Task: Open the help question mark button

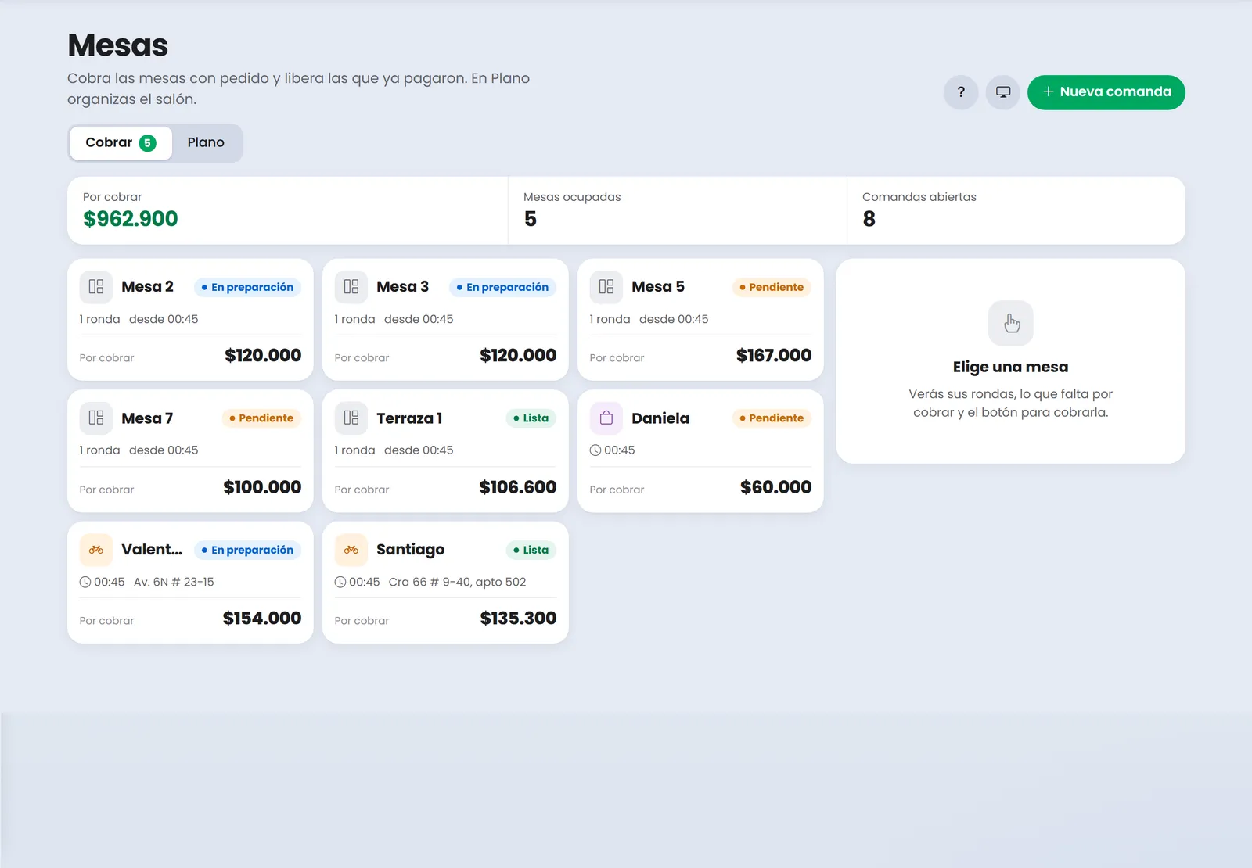Action: (961, 92)
